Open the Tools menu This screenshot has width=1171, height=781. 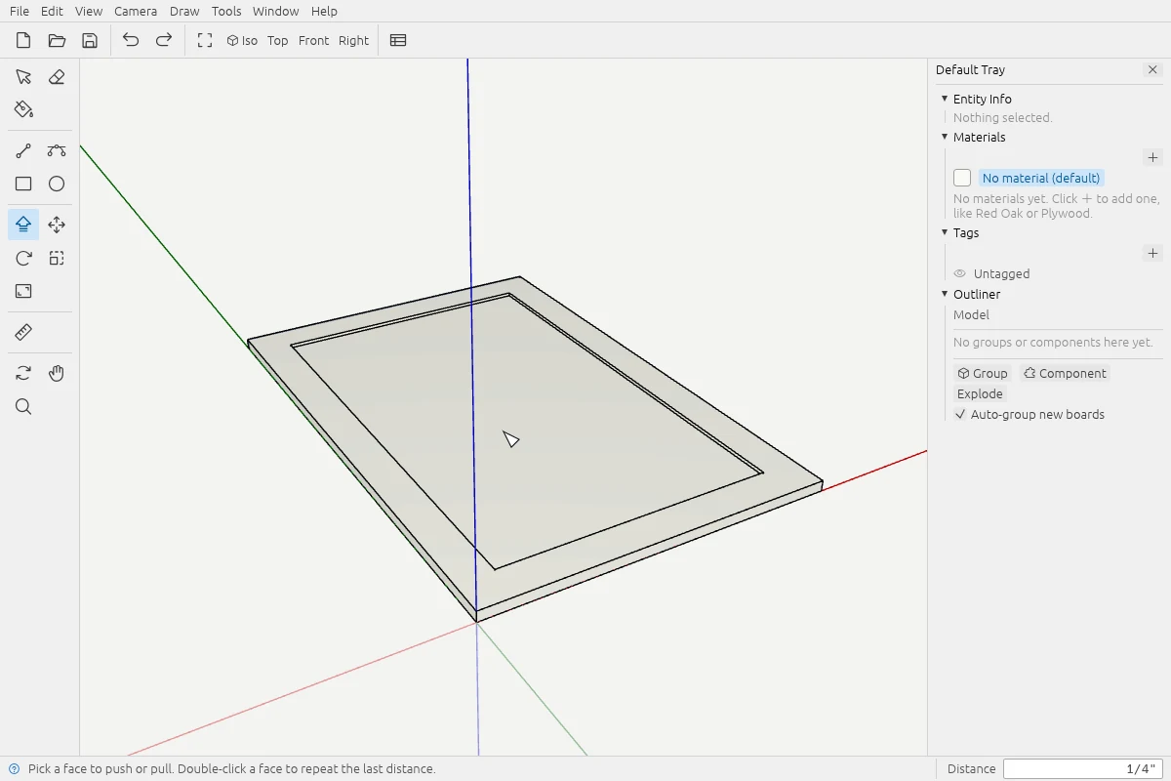(226, 11)
